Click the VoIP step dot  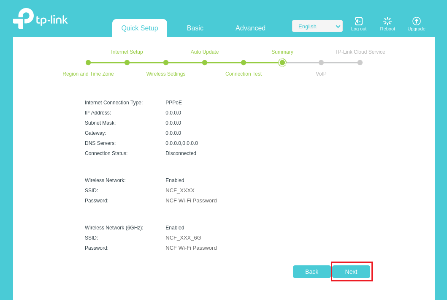(x=321, y=63)
